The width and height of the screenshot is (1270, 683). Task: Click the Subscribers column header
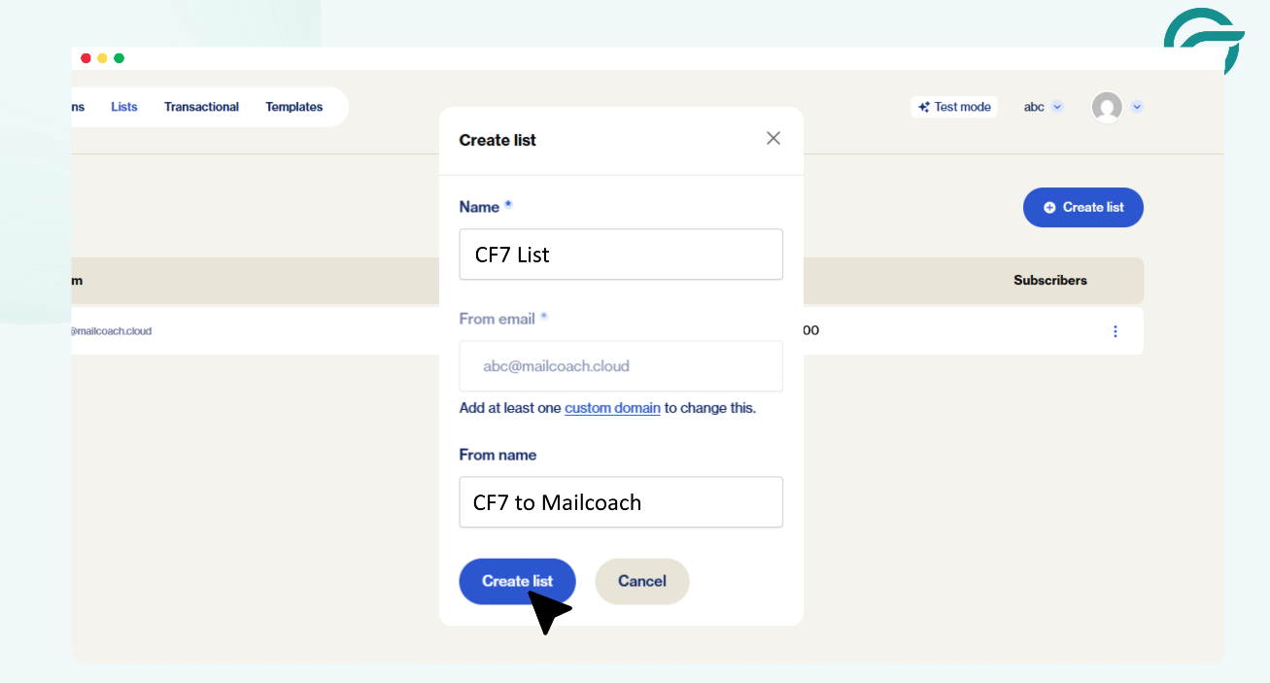pos(1049,280)
